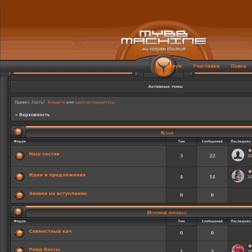The image size is (252, 252).
Task: Click message count 22 in Наш состав row
Action: (x=212, y=156)
